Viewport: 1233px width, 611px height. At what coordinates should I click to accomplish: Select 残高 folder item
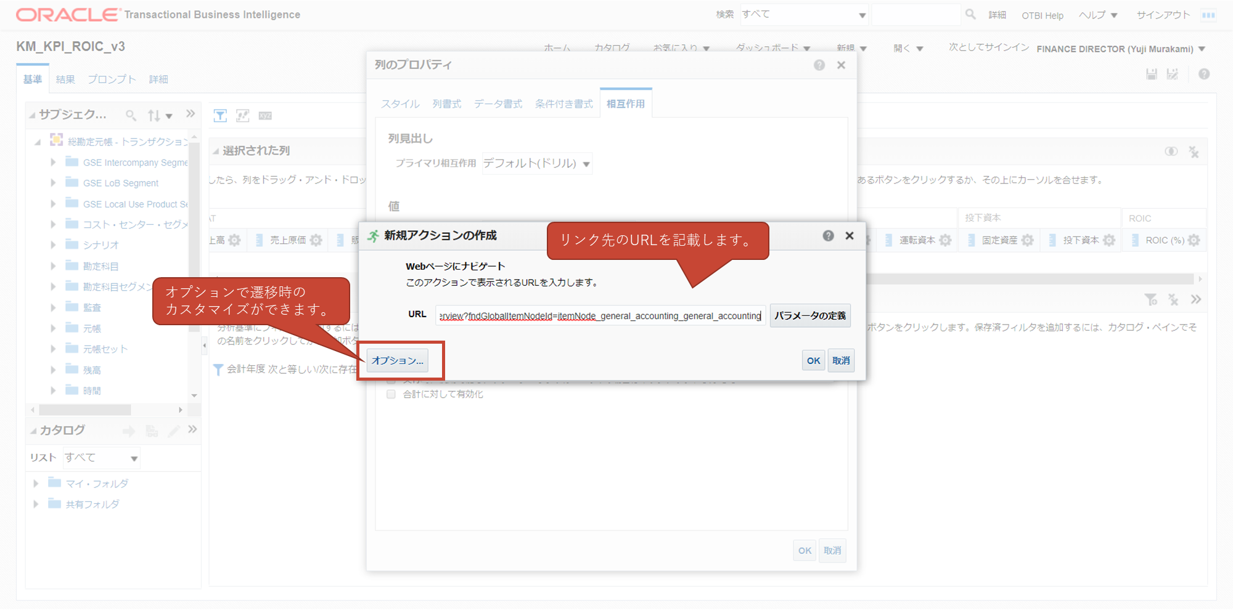92,370
